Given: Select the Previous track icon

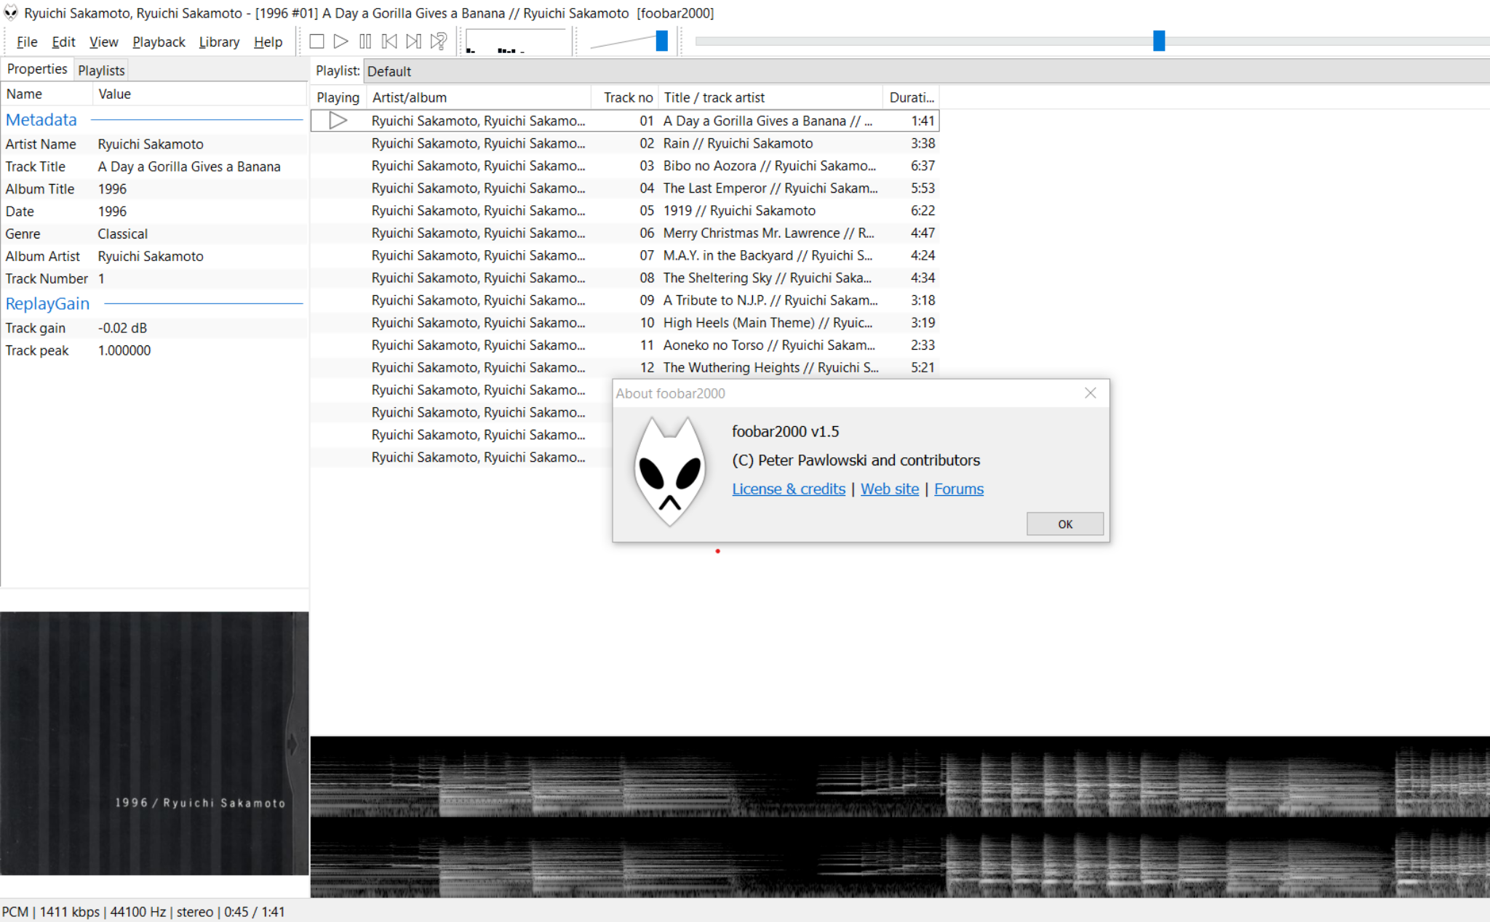Looking at the screenshot, I should pos(389,41).
